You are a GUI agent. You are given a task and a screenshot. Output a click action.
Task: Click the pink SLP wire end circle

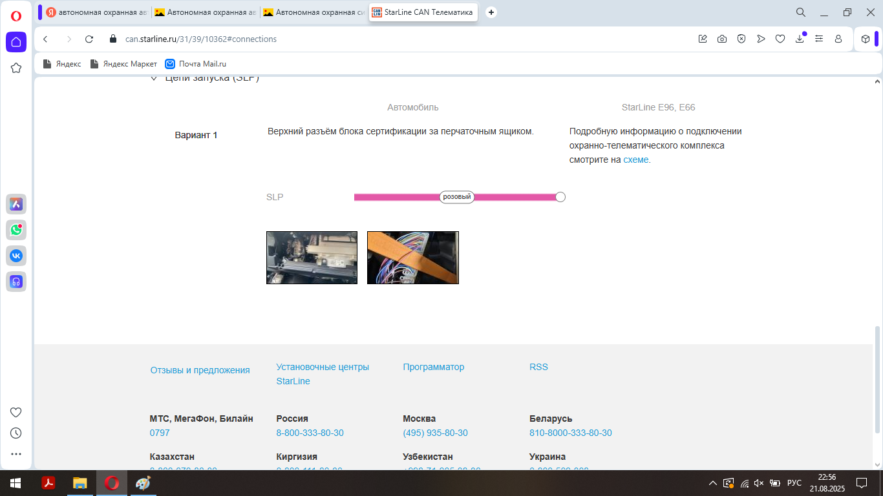(560, 197)
